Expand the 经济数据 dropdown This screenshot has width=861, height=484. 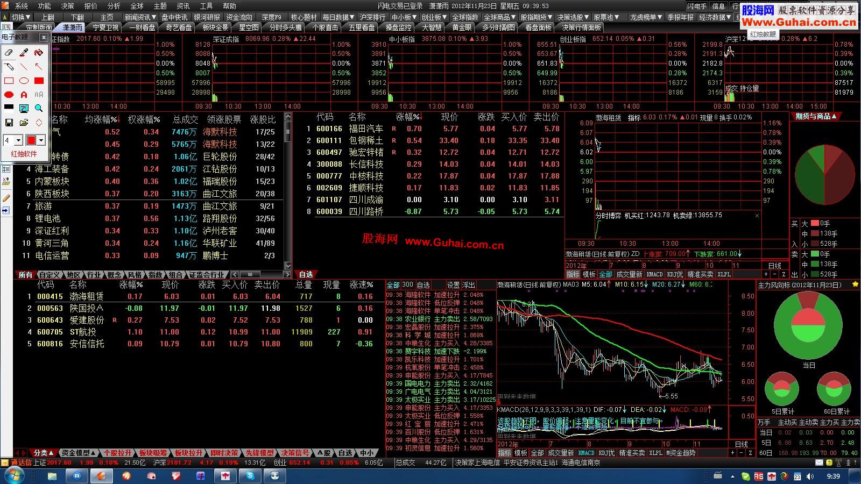pyautogui.click(x=715, y=17)
